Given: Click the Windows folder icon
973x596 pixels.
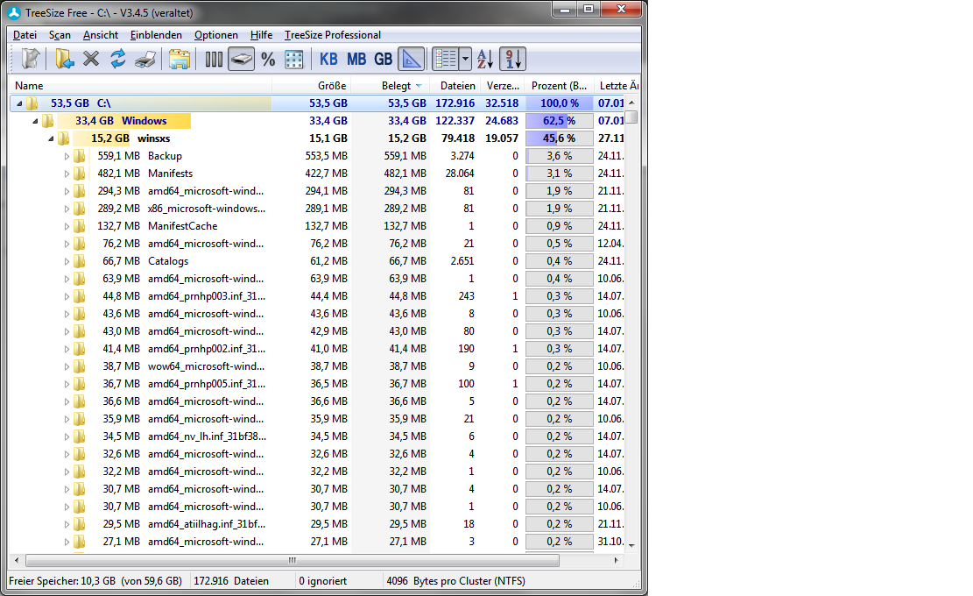Looking at the screenshot, I should click(47, 120).
